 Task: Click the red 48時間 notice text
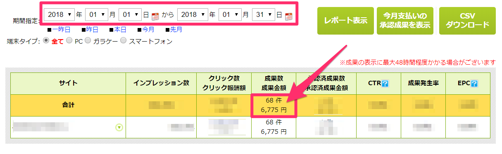(x=417, y=63)
